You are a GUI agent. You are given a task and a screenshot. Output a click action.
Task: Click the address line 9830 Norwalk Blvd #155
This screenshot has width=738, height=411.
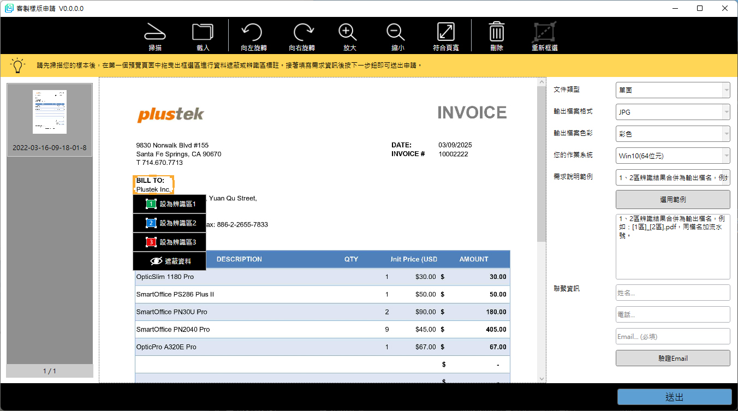172,145
